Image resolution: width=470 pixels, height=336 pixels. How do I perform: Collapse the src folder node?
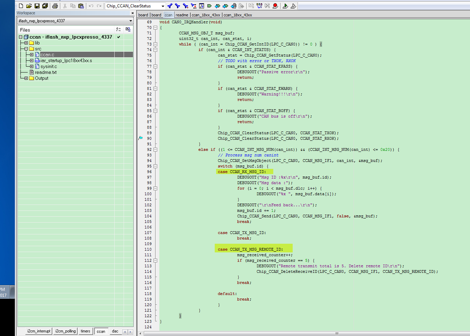(26, 49)
